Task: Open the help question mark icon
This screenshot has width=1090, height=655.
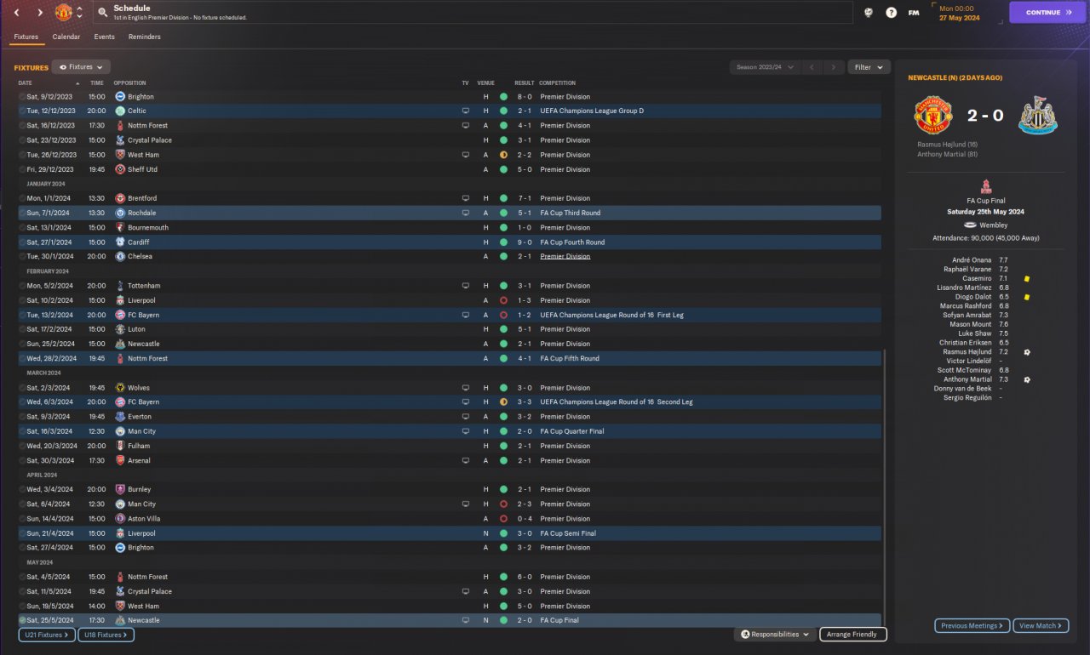Action: 891,13
